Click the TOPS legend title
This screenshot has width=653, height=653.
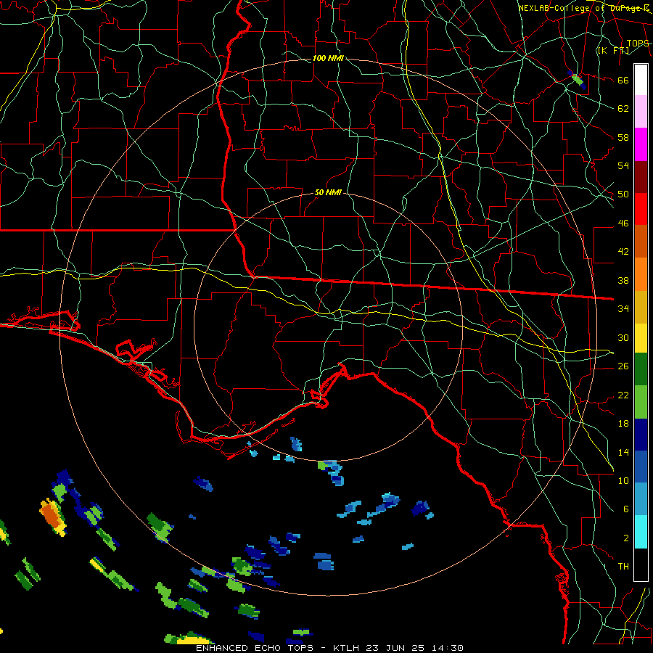pyautogui.click(x=638, y=44)
